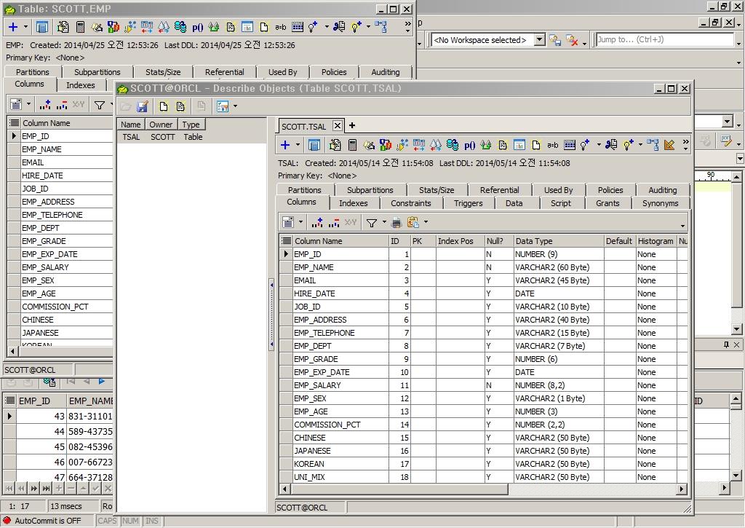Select the TSAL table in object list

[131, 137]
